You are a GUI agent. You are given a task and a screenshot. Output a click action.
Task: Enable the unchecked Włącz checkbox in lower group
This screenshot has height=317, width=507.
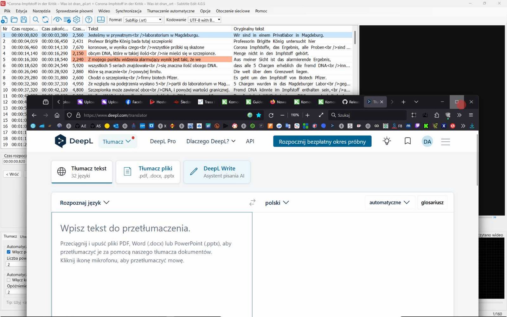point(9,280)
